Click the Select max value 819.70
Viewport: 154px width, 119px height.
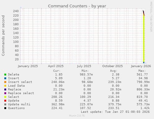tap(142, 97)
